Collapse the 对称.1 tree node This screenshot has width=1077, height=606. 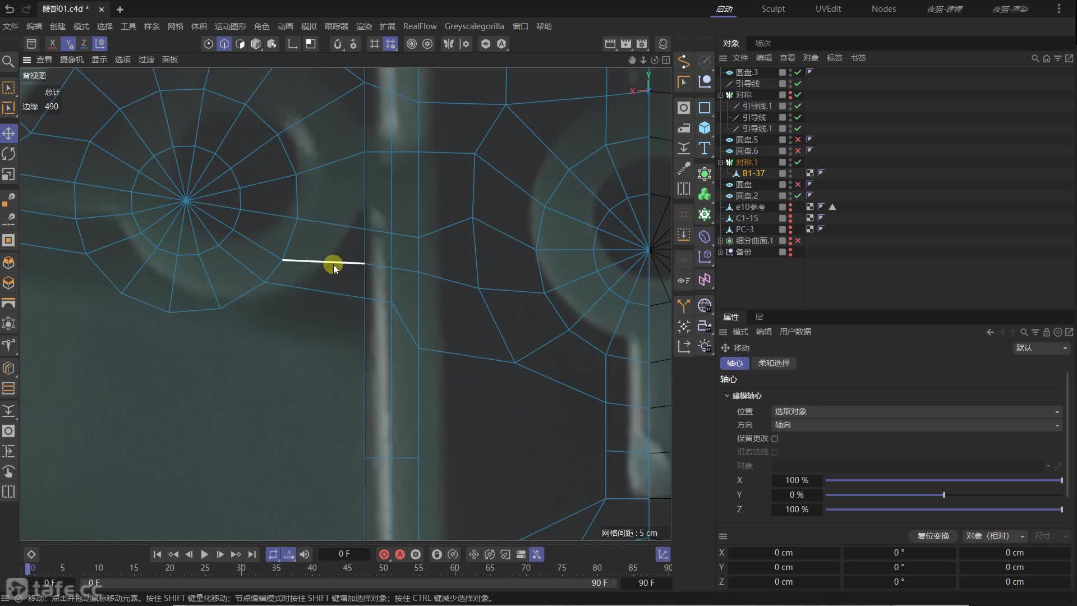coord(721,162)
